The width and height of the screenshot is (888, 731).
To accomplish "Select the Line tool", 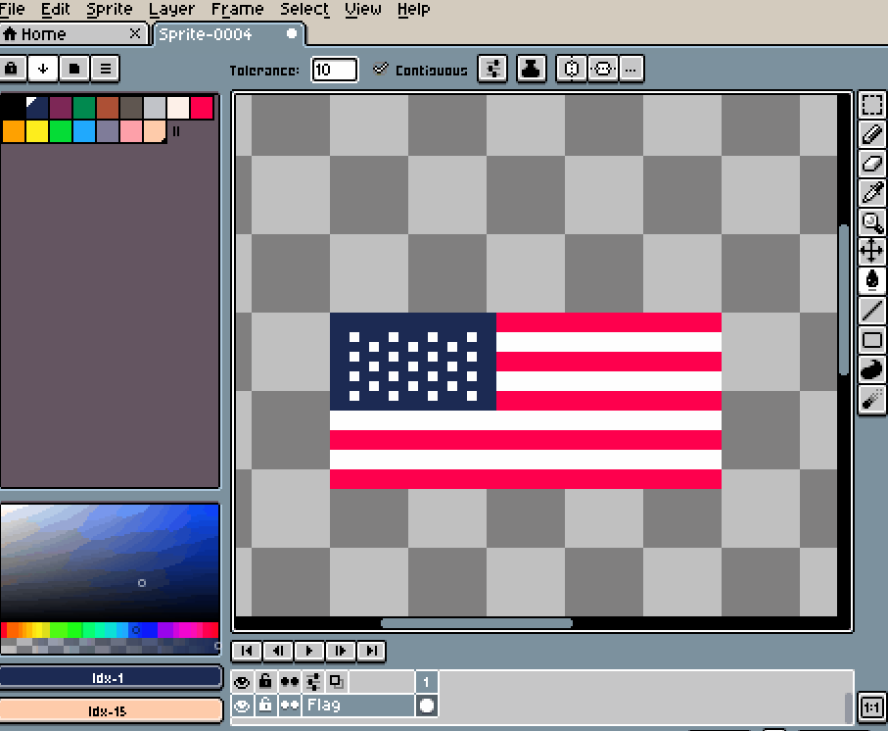I will coord(872,310).
